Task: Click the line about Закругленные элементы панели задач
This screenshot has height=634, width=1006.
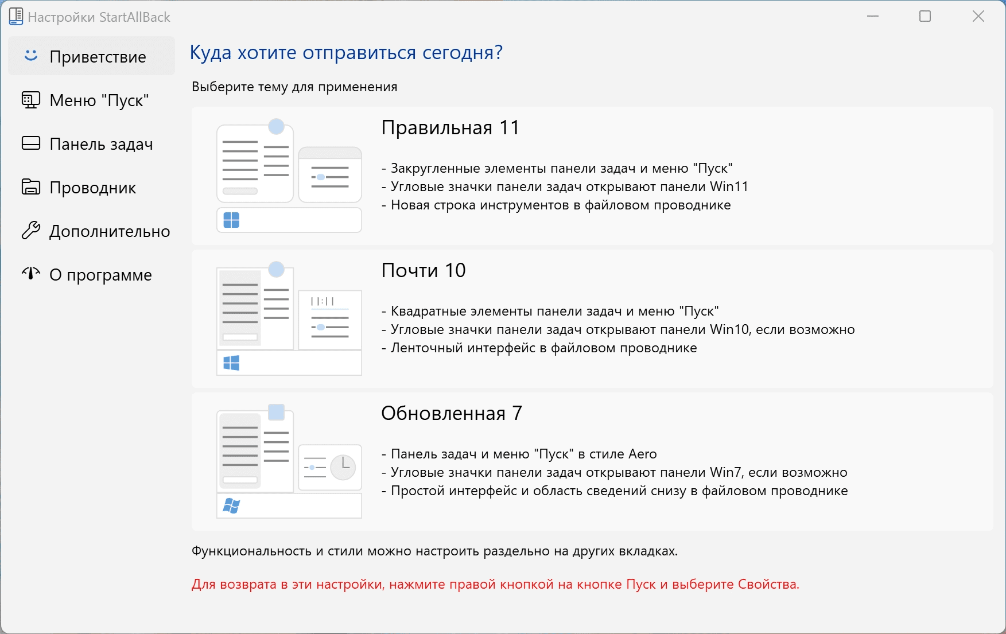Action: point(557,168)
